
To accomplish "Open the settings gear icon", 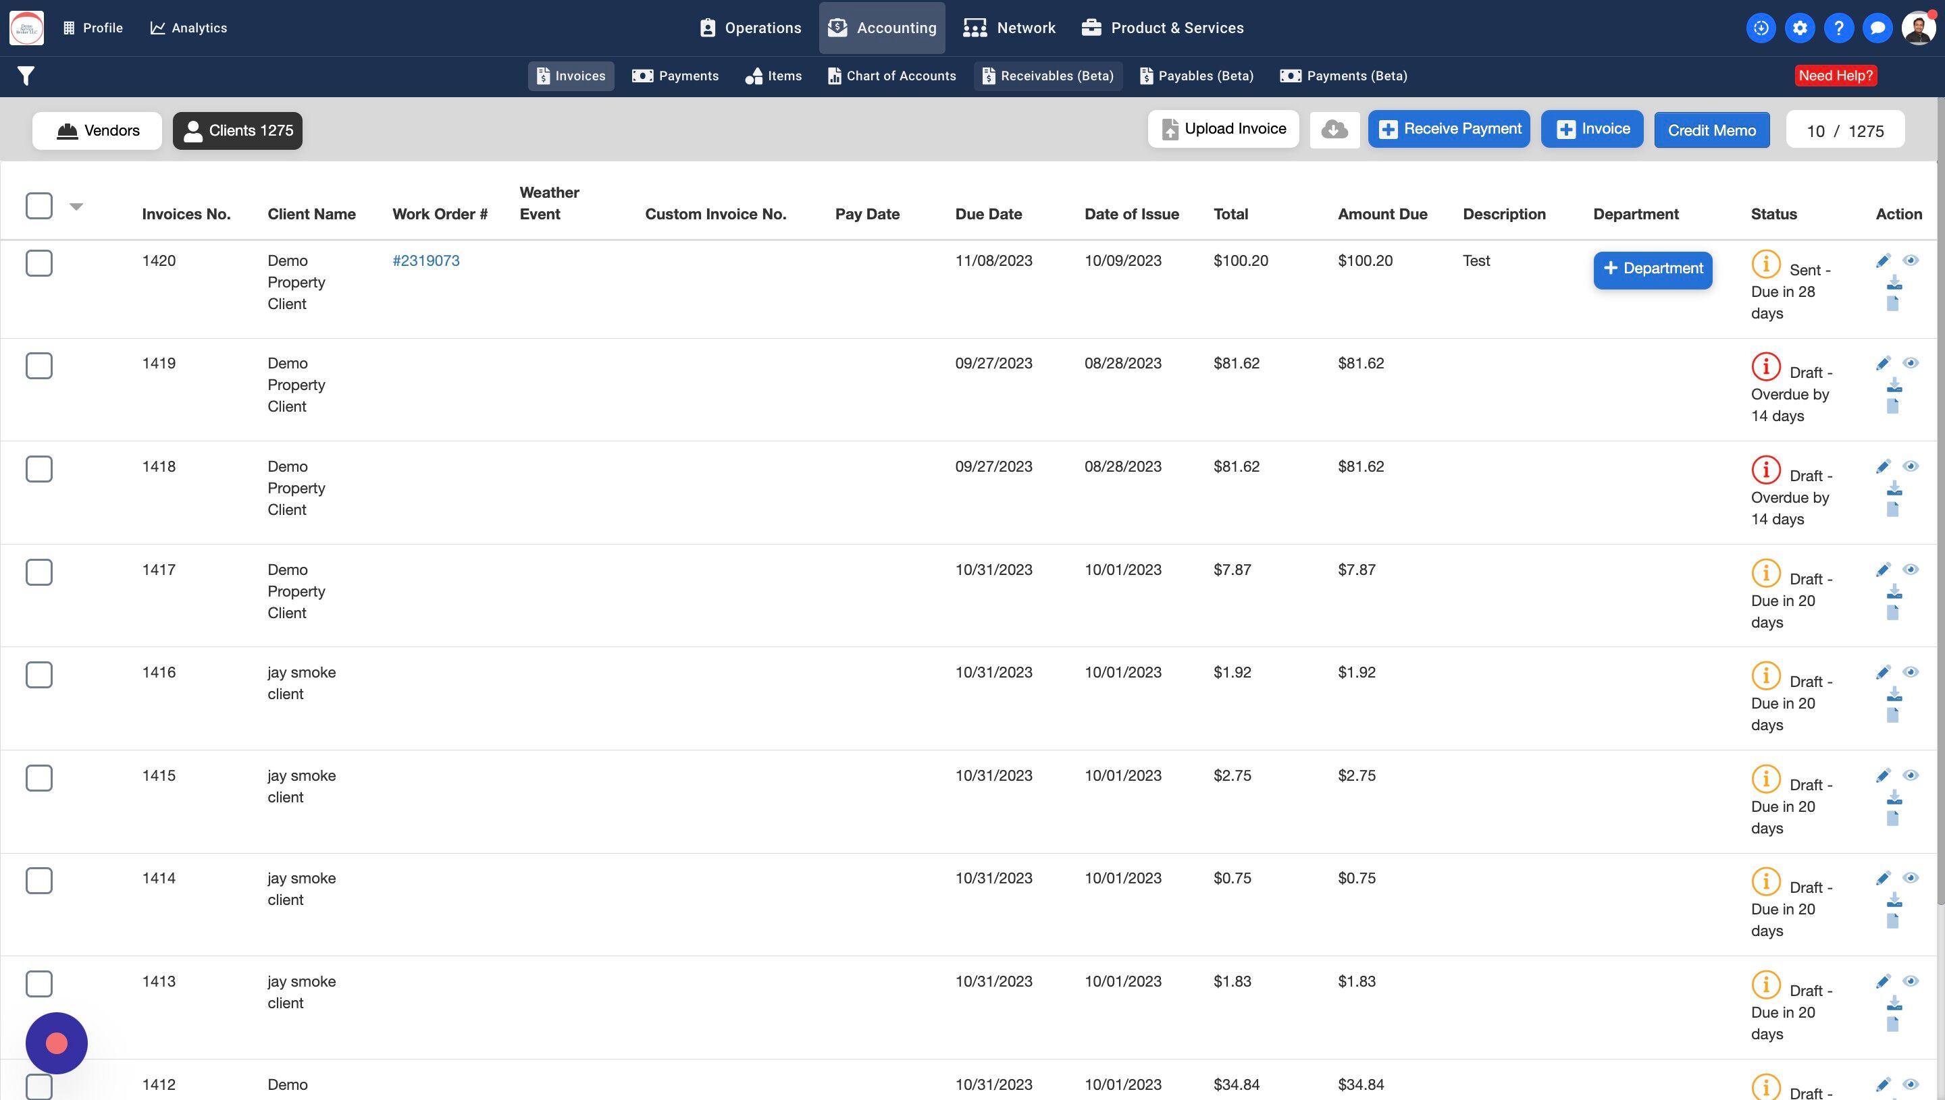I will pyautogui.click(x=1800, y=28).
